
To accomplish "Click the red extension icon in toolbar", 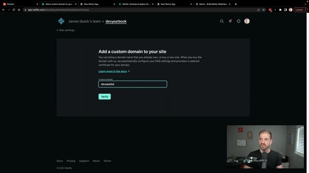I will click(x=270, y=10).
